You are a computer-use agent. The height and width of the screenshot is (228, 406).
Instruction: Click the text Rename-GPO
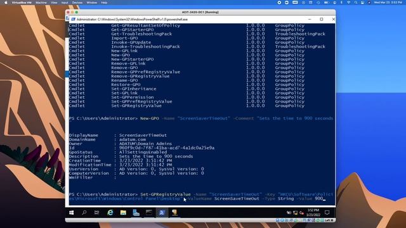(124, 80)
